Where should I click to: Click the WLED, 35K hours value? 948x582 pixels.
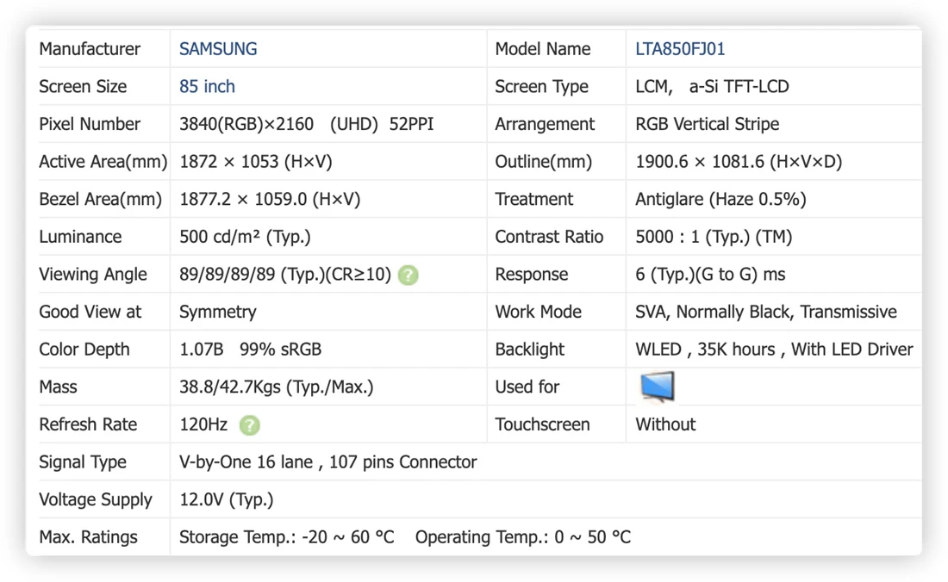click(705, 350)
